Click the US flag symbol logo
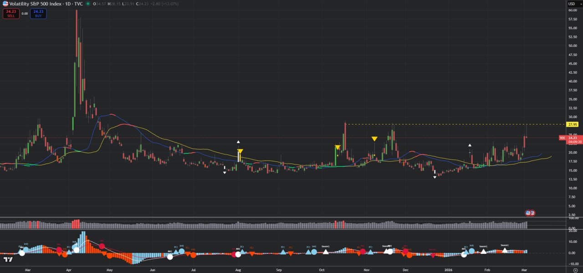 (5, 4)
